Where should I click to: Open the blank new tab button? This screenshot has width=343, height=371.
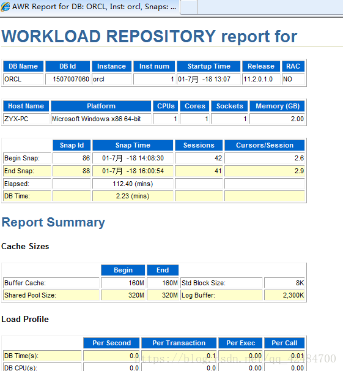[x=188, y=7]
